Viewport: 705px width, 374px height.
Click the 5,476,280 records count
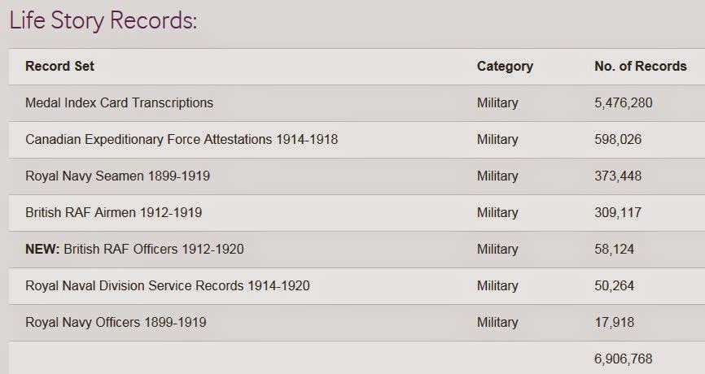coord(623,103)
